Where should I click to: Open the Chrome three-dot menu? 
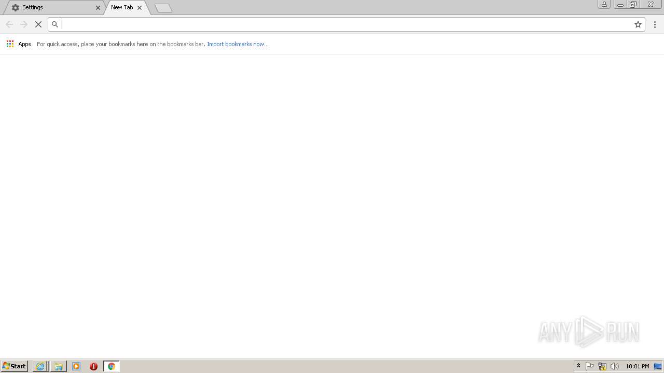pos(655,24)
